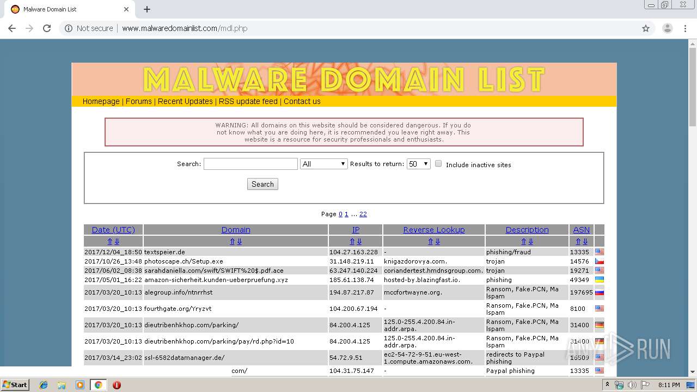Open Chrome three-dot menu
The width and height of the screenshot is (697, 392).
(x=686, y=28)
